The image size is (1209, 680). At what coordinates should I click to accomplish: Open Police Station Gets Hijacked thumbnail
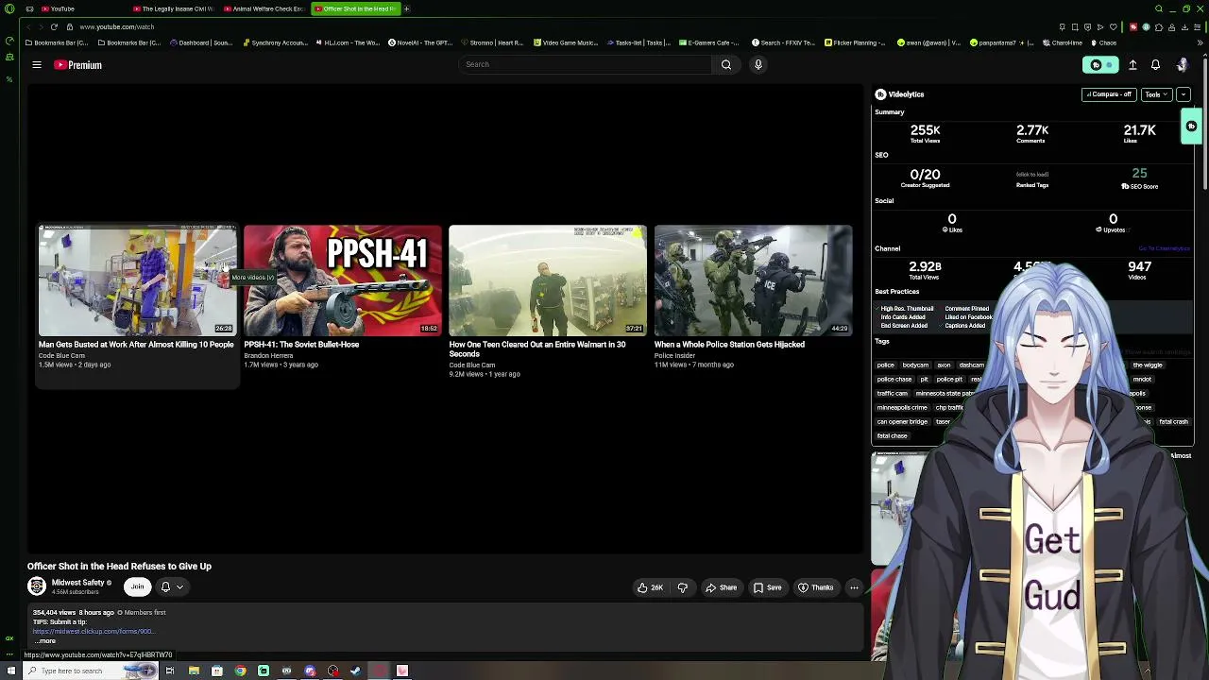click(x=753, y=280)
